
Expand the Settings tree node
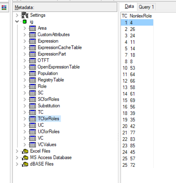point(17,15)
